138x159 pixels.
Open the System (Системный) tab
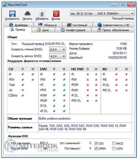(x=77, y=25)
